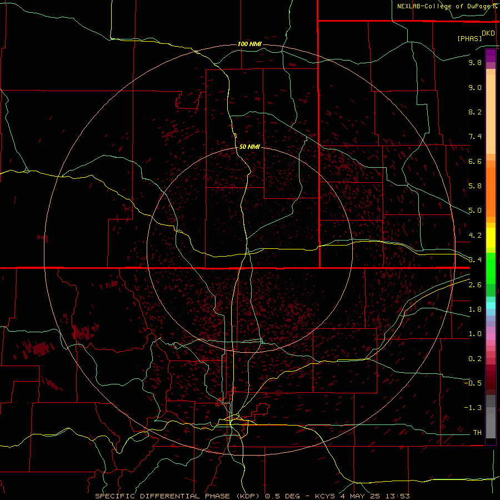Click the 1.0 value on the color scale
500x500 pixels.
475,334
